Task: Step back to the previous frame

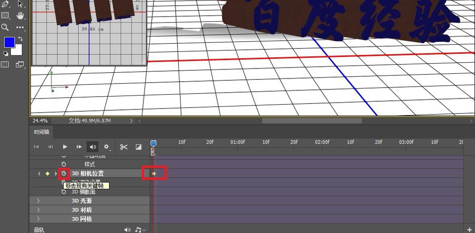Action: [x=50, y=147]
